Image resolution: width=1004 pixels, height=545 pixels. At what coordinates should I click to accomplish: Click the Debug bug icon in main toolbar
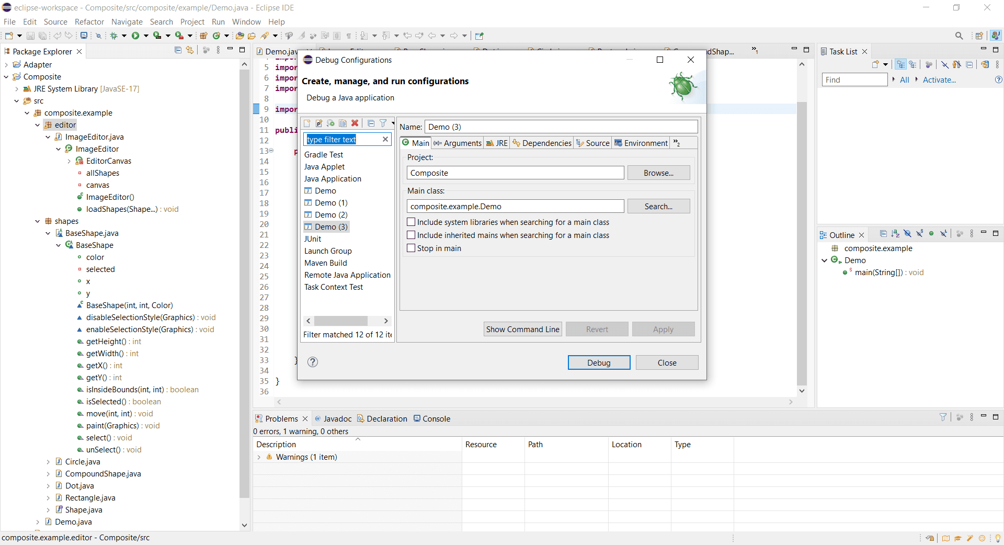pyautogui.click(x=113, y=36)
